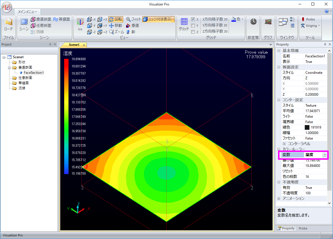This screenshot has width=333, height=239.
Task: Open the Kriging dropdown menu
Action: click(319, 26)
